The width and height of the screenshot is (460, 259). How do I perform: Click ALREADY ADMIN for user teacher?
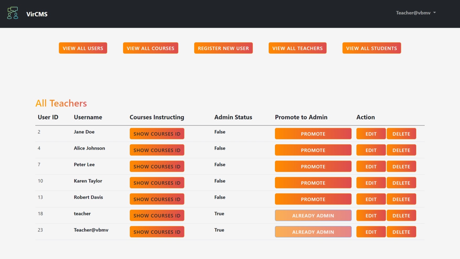(x=313, y=215)
